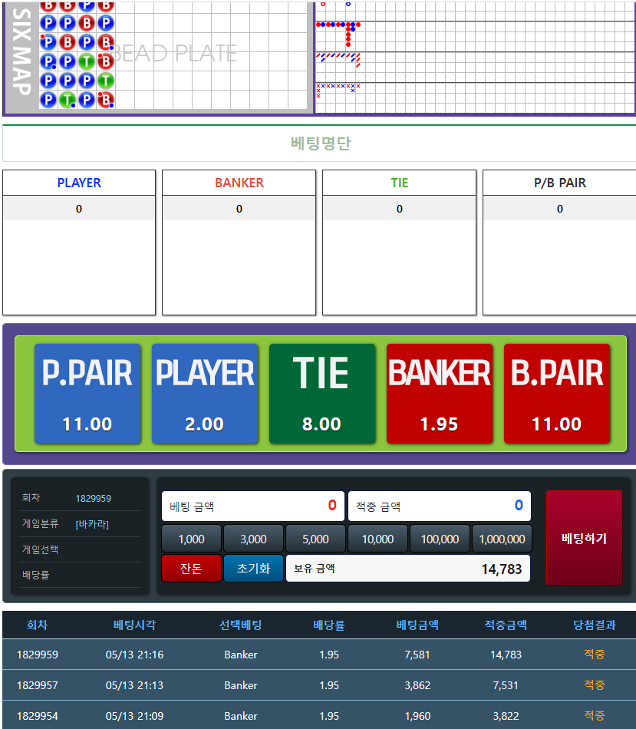The height and width of the screenshot is (729, 636).
Task: Add the 10,000 chip amount
Action: tap(377, 539)
